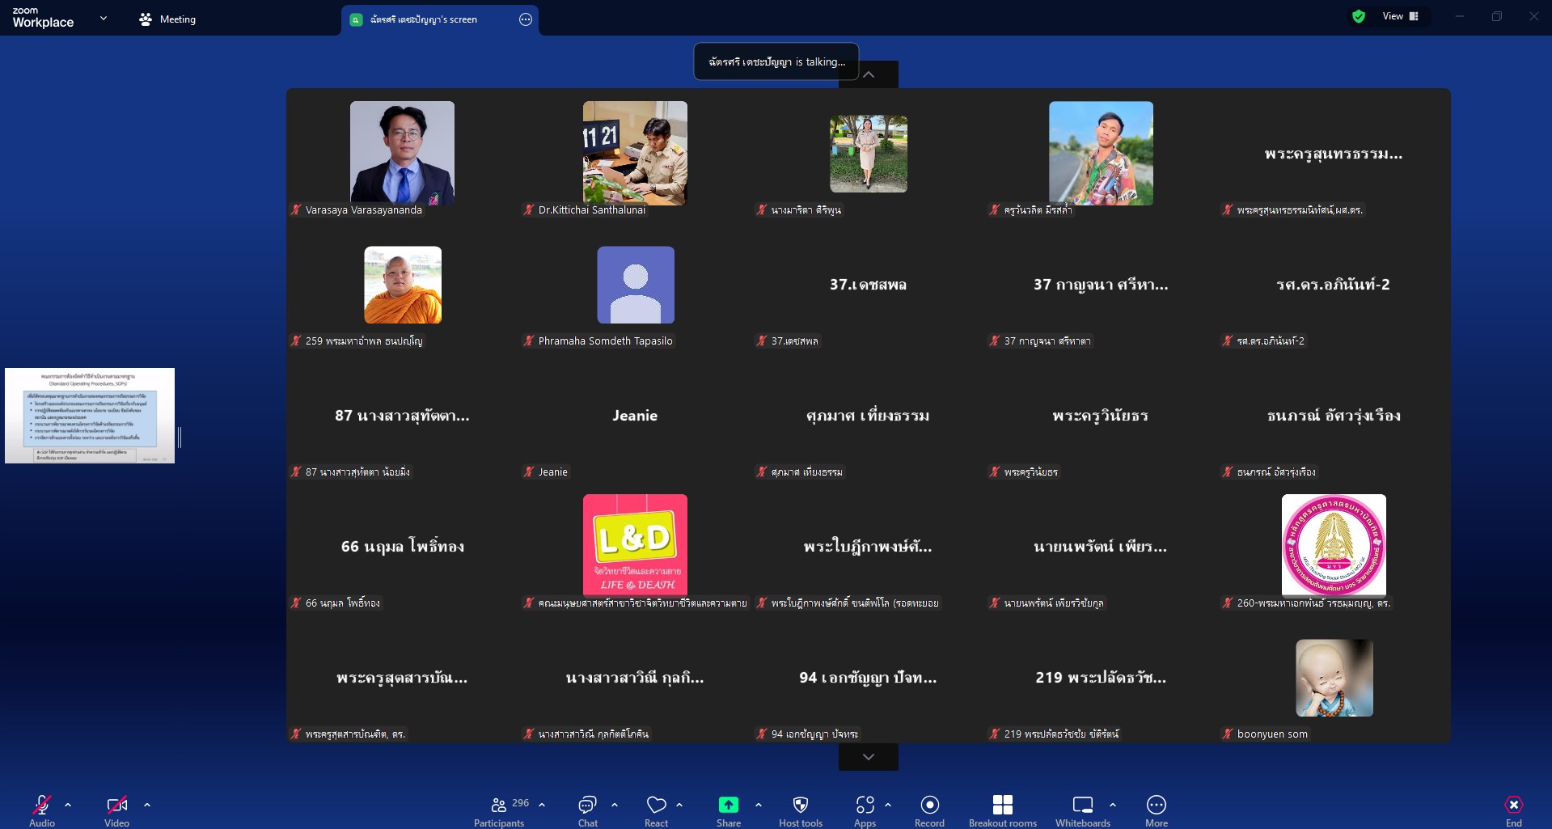1552x829 pixels.
Task: Open shared screen tab options ellipsis
Action: [x=526, y=19]
